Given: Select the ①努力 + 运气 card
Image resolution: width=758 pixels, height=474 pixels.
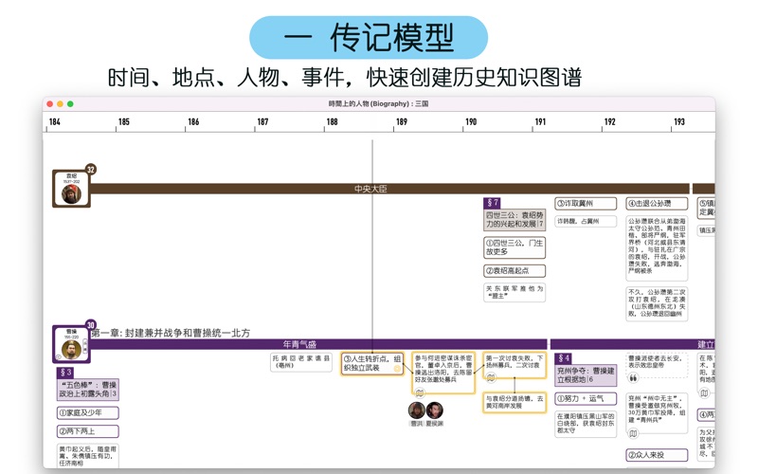Looking at the screenshot, I should pos(586,399).
